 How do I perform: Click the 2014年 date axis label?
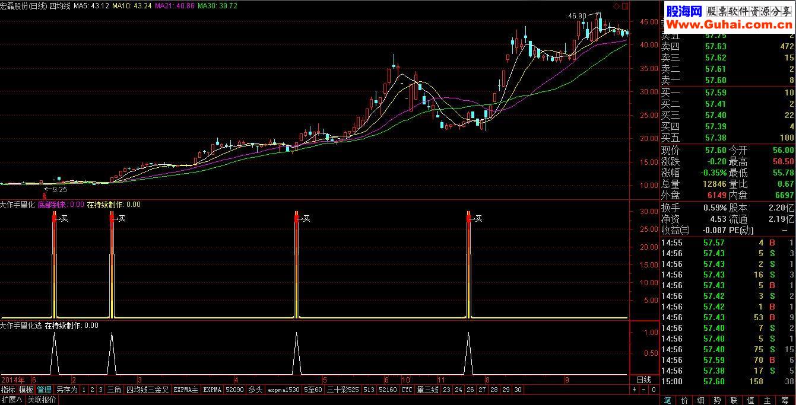(13, 380)
